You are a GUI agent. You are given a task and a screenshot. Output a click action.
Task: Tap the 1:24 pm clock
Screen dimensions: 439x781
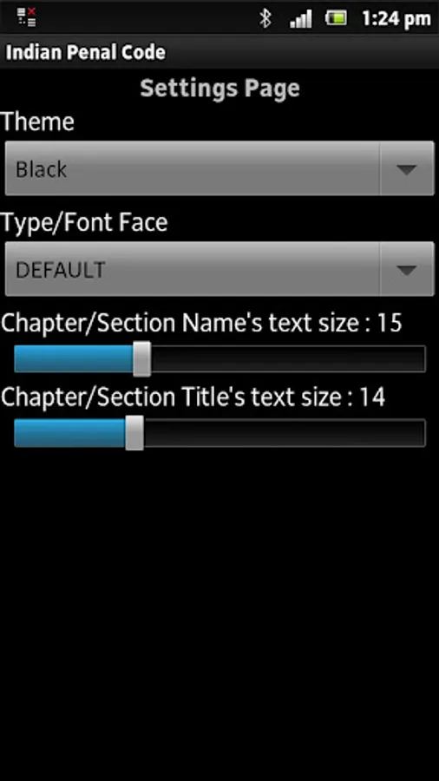(x=396, y=19)
